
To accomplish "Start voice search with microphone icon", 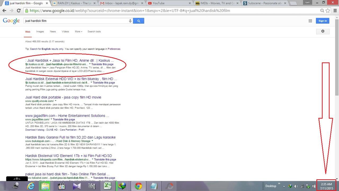I will [x=130, y=21].
